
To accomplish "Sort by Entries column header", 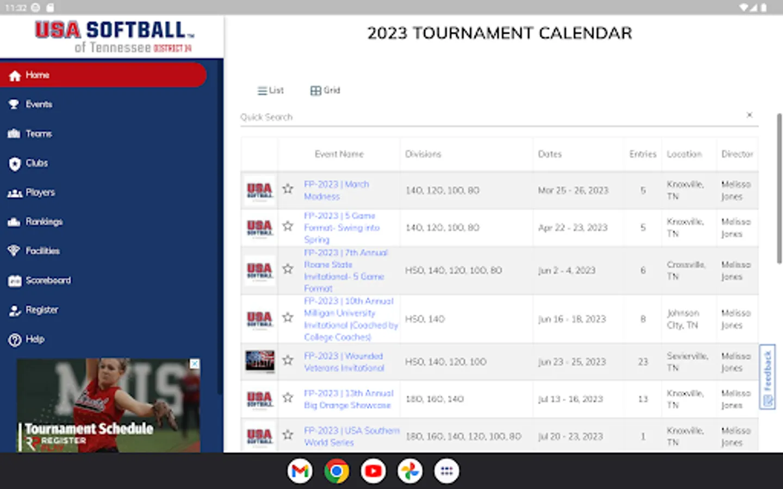I will click(x=643, y=154).
